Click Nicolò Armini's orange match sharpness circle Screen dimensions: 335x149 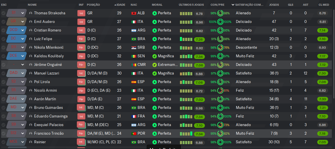tap(220, 91)
